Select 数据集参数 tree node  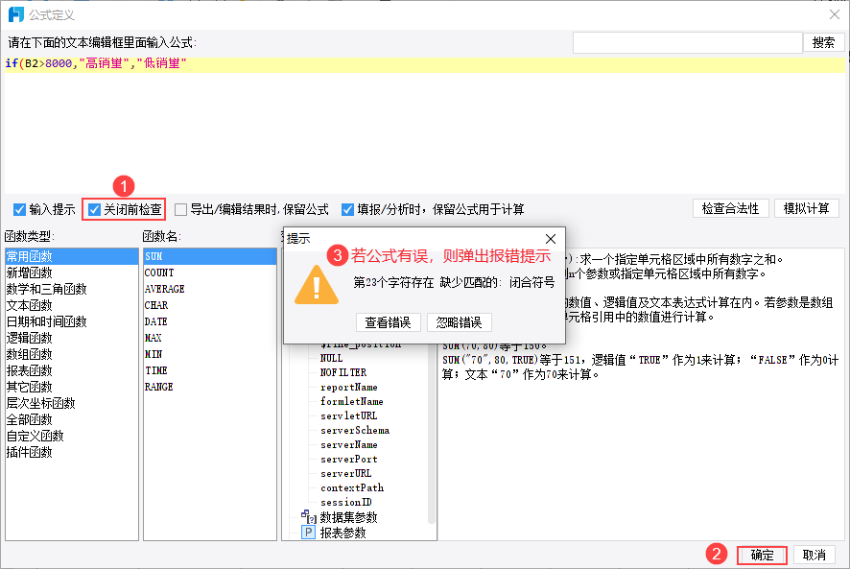click(348, 517)
